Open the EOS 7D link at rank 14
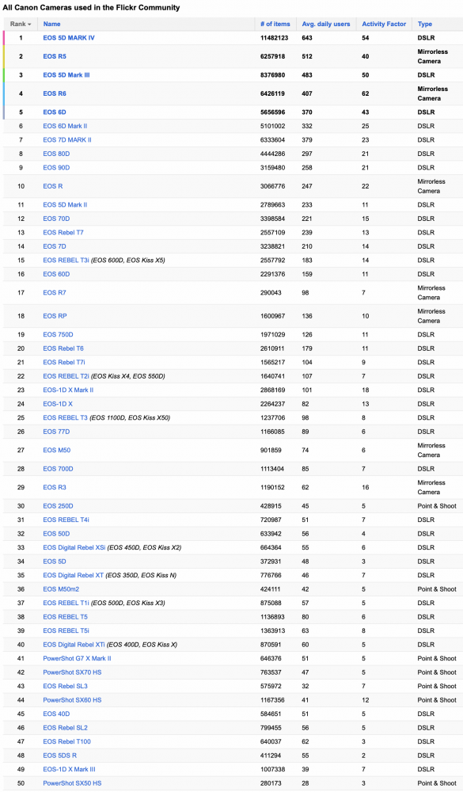Image resolution: width=463 pixels, height=792 pixels. point(55,246)
